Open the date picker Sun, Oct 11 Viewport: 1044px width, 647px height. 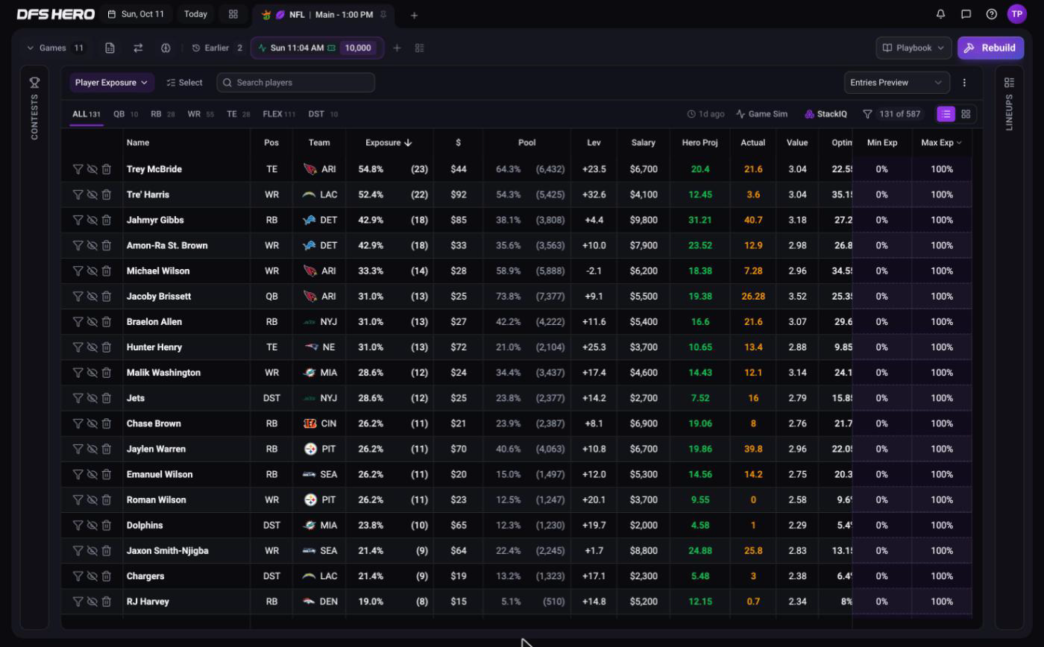135,14
